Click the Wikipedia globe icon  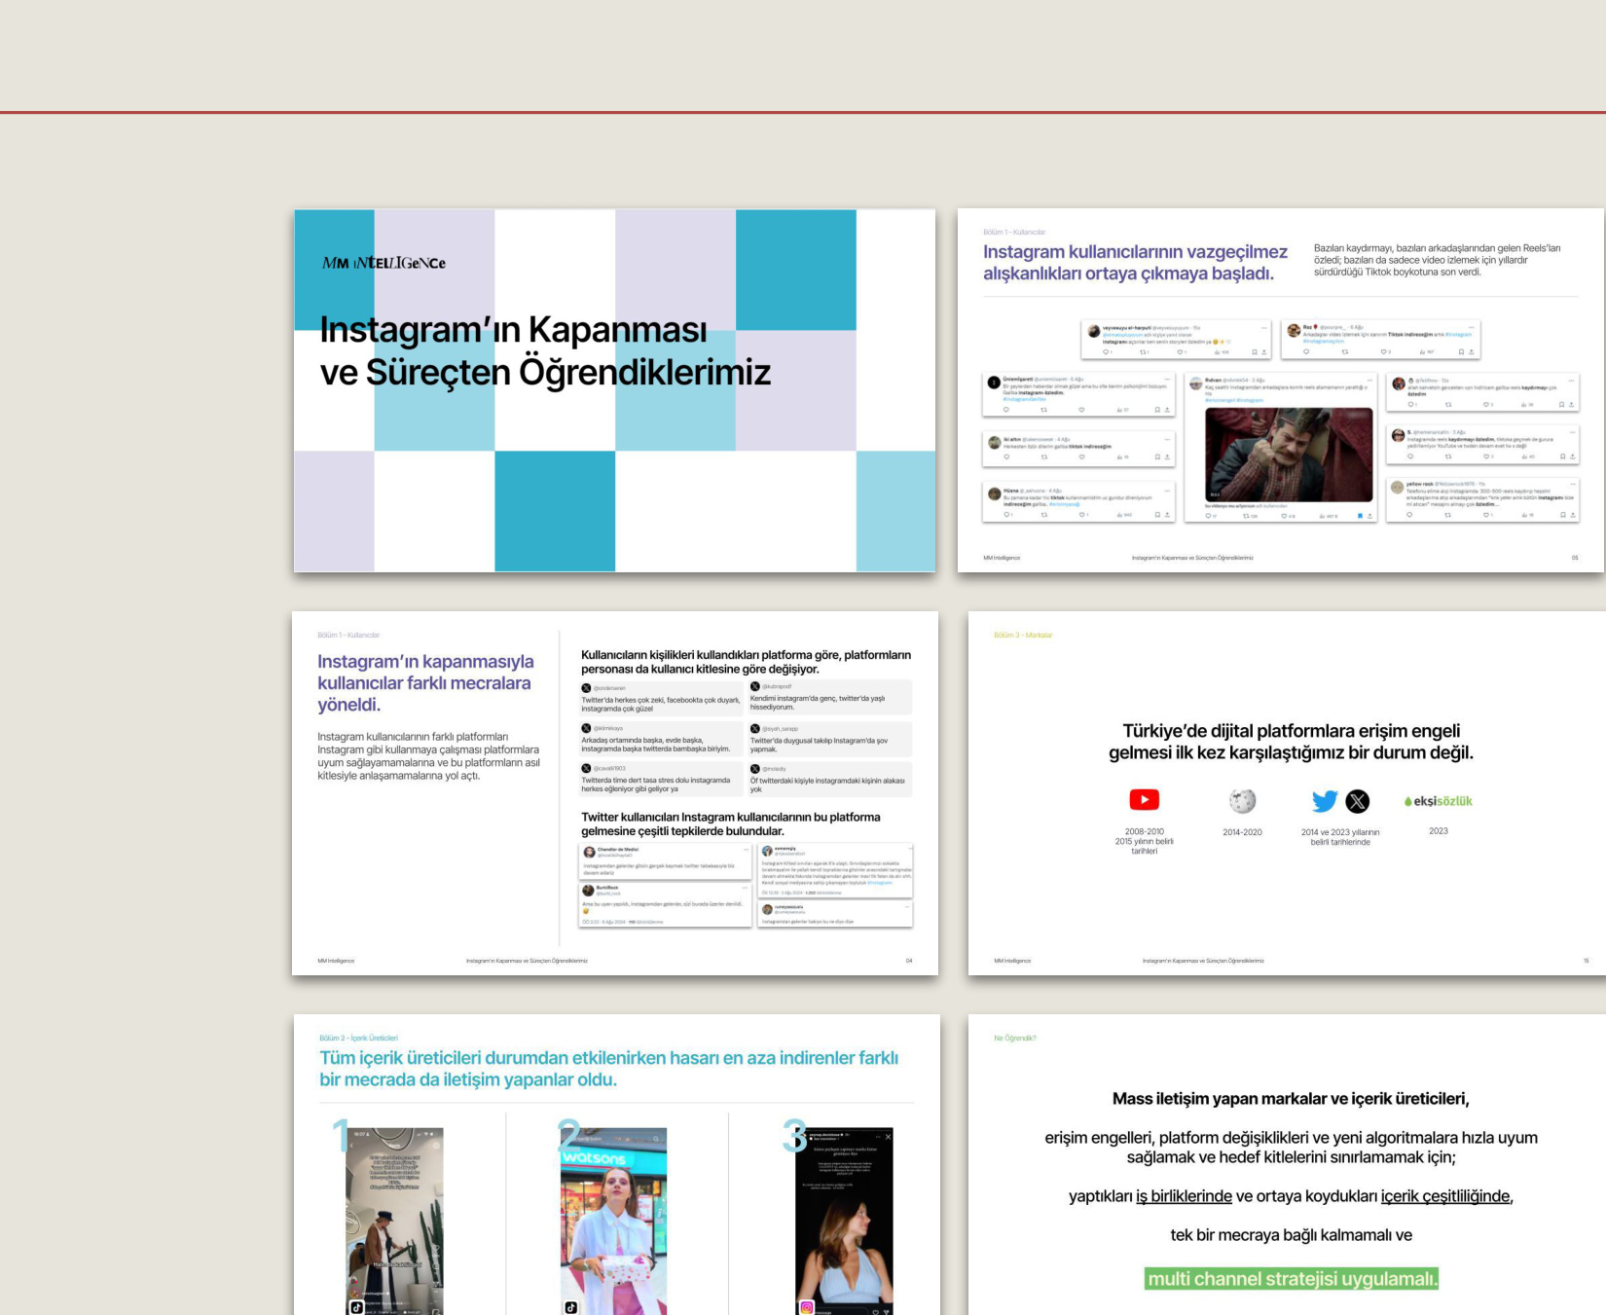pyautogui.click(x=1242, y=801)
